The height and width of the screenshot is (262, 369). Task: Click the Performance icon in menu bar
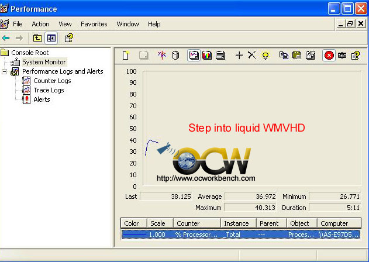[5, 24]
